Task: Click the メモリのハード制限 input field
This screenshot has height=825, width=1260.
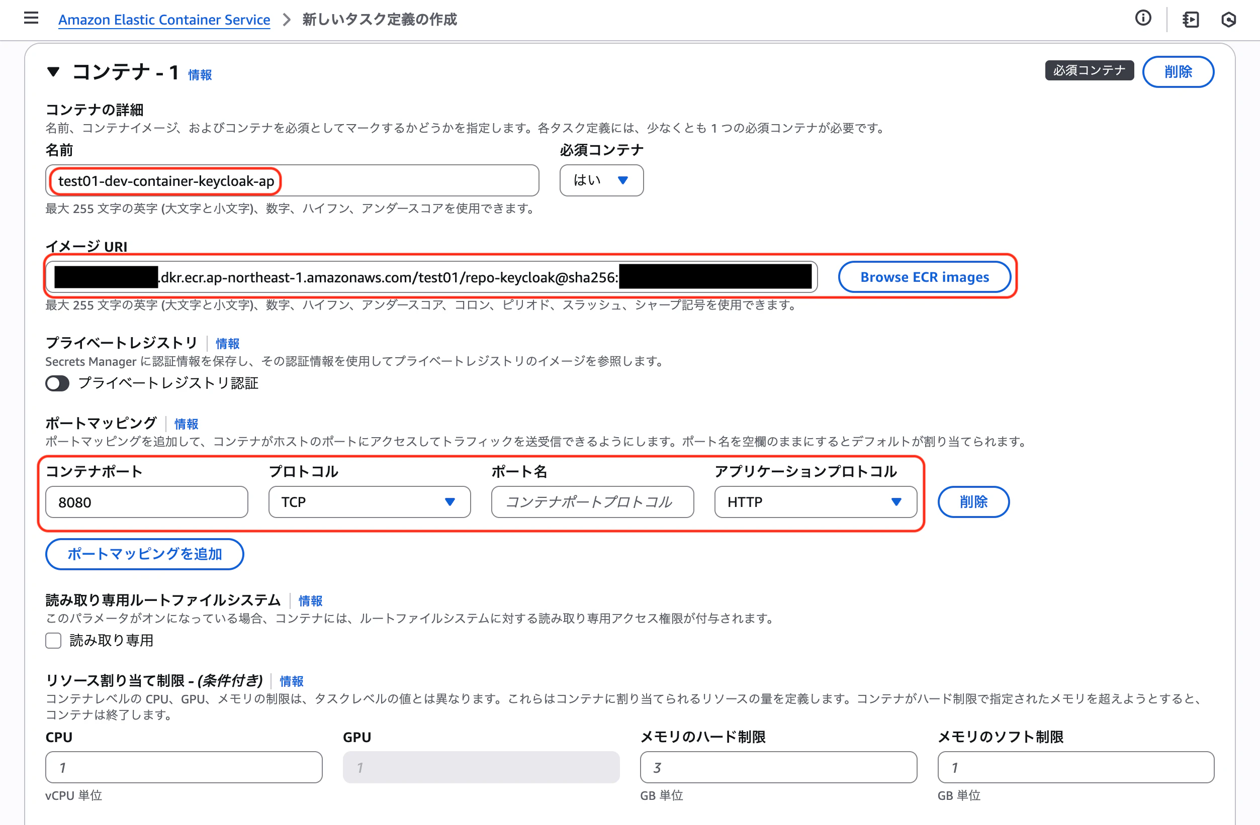Action: [778, 767]
